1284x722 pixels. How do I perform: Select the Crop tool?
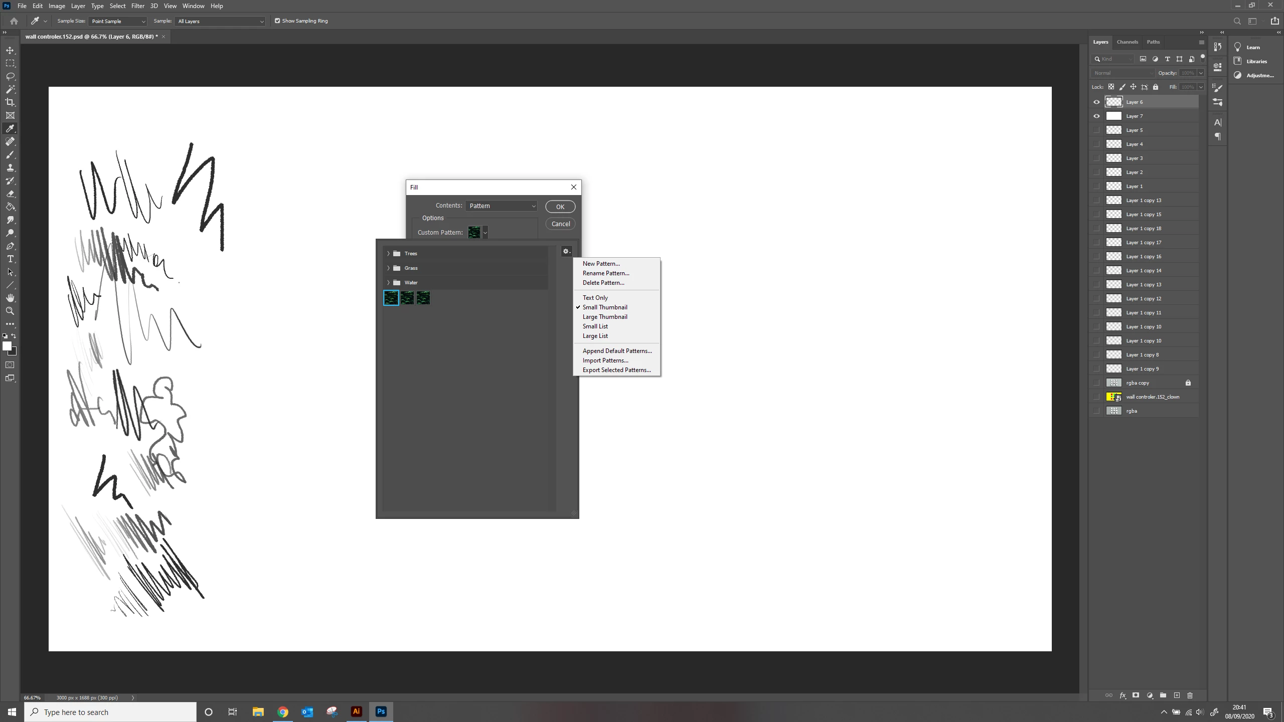tap(10, 102)
